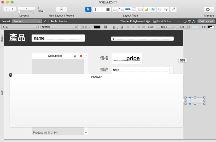Select the Text tool
Image resolution: width=216 pixels, height=142 pixels.
click(95, 9)
